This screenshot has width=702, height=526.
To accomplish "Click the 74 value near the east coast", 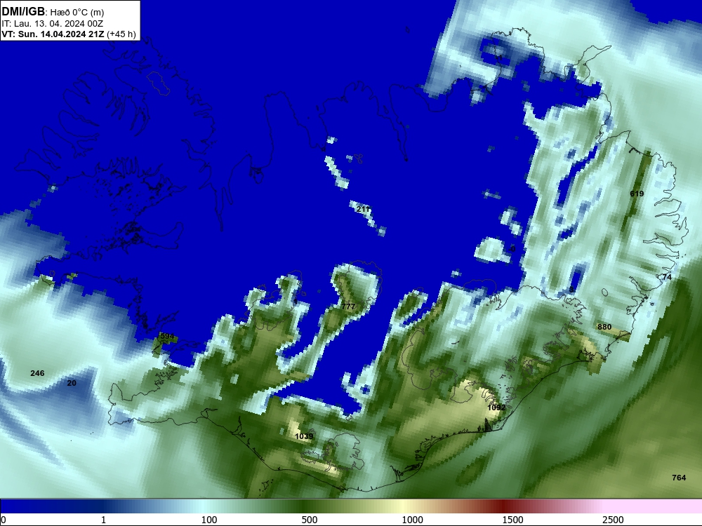I will point(667,277).
